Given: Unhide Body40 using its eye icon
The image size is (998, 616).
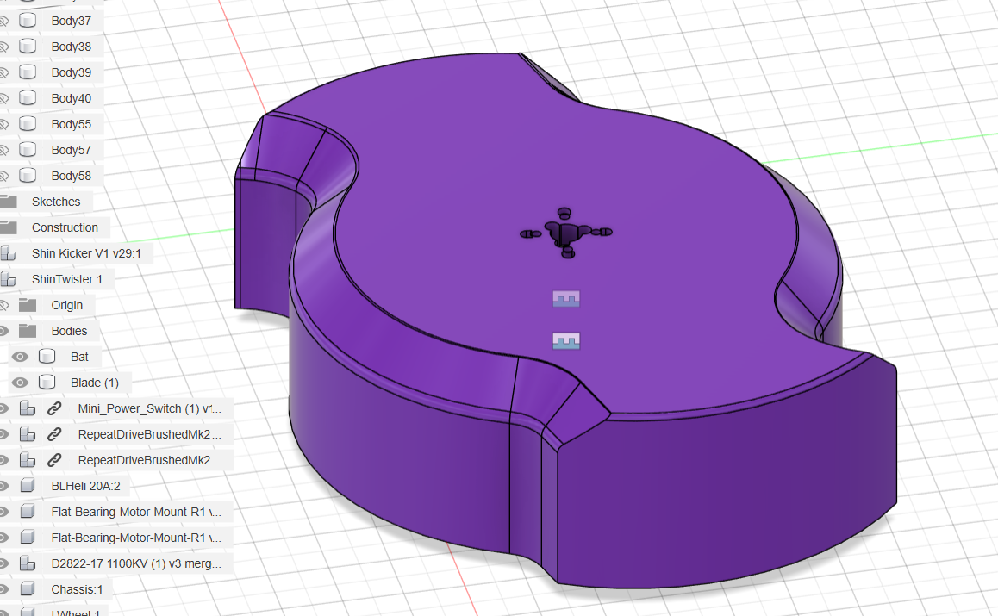Looking at the screenshot, I should click(x=3, y=98).
